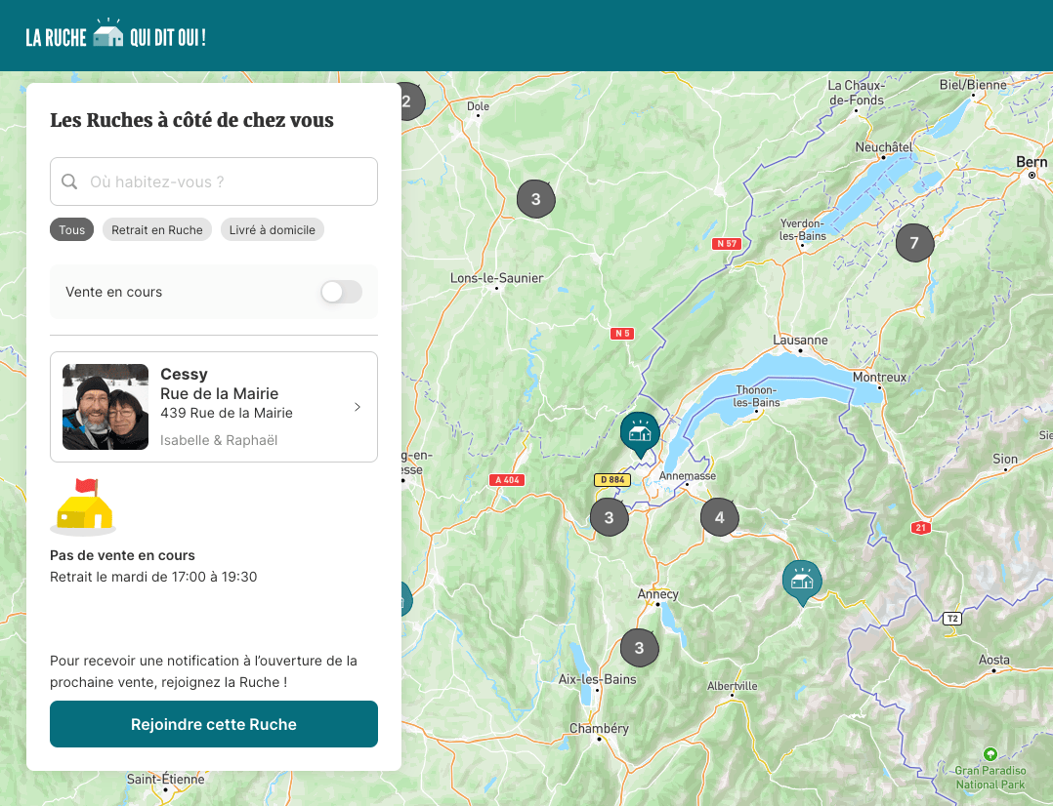Click the search magnifier icon
The image size is (1053, 806).
[x=69, y=181]
